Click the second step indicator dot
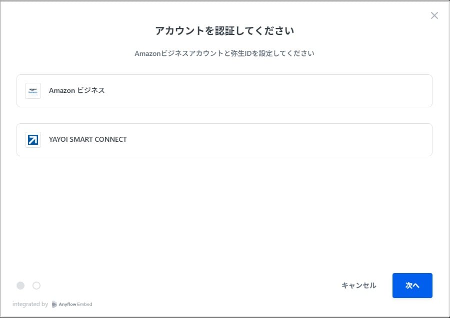The image size is (450, 318). pyautogui.click(x=36, y=286)
